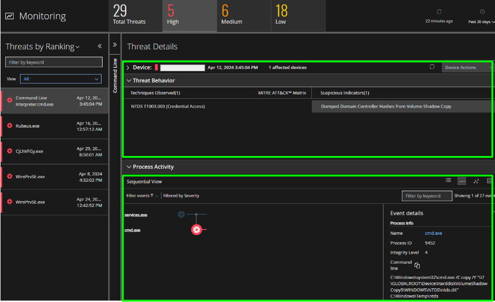This screenshot has height=302, width=495.
Task: Click the Process Activity keyword filter field
Action: [427, 196]
